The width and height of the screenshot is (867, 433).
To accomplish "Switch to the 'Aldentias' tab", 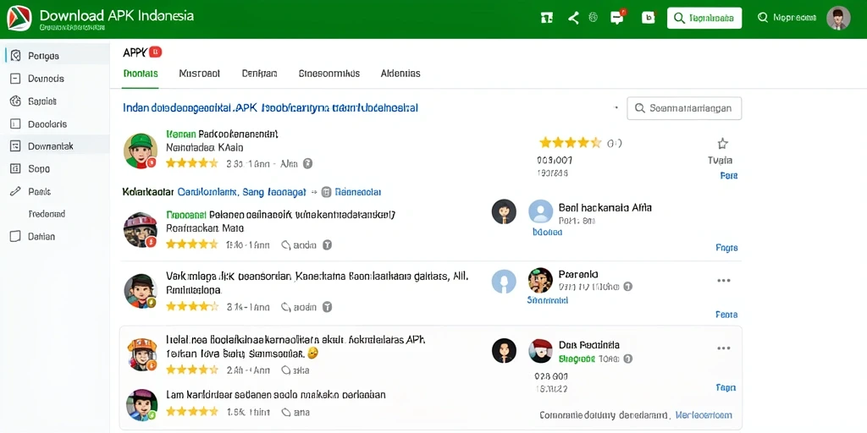I will [400, 74].
